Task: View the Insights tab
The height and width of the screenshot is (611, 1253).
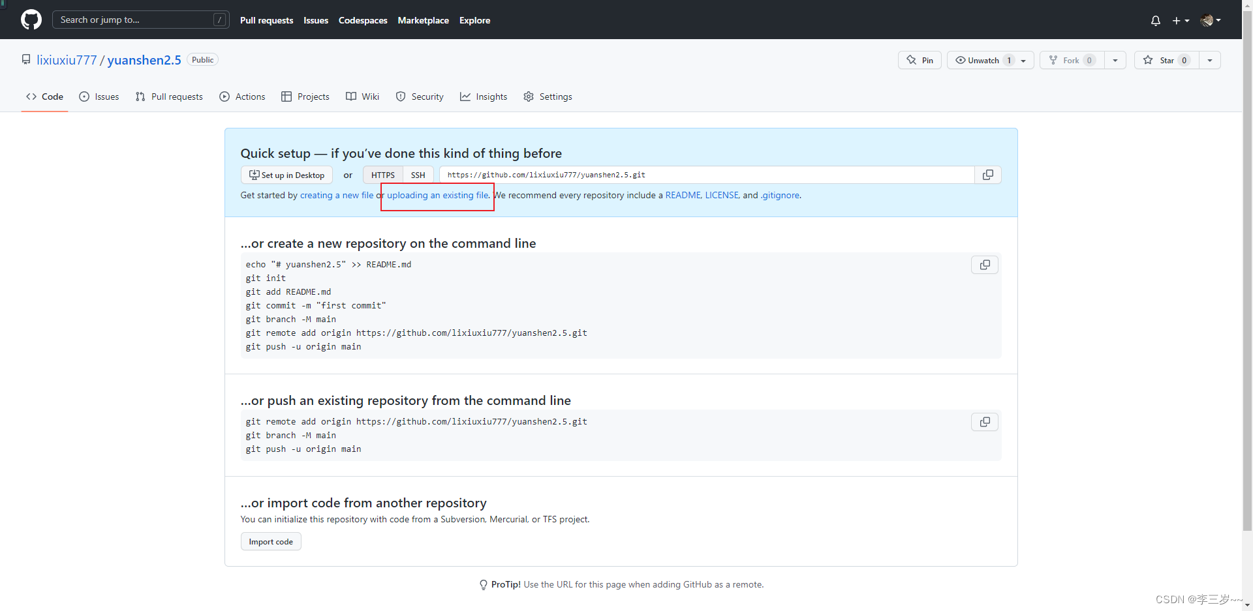Action: coord(484,97)
